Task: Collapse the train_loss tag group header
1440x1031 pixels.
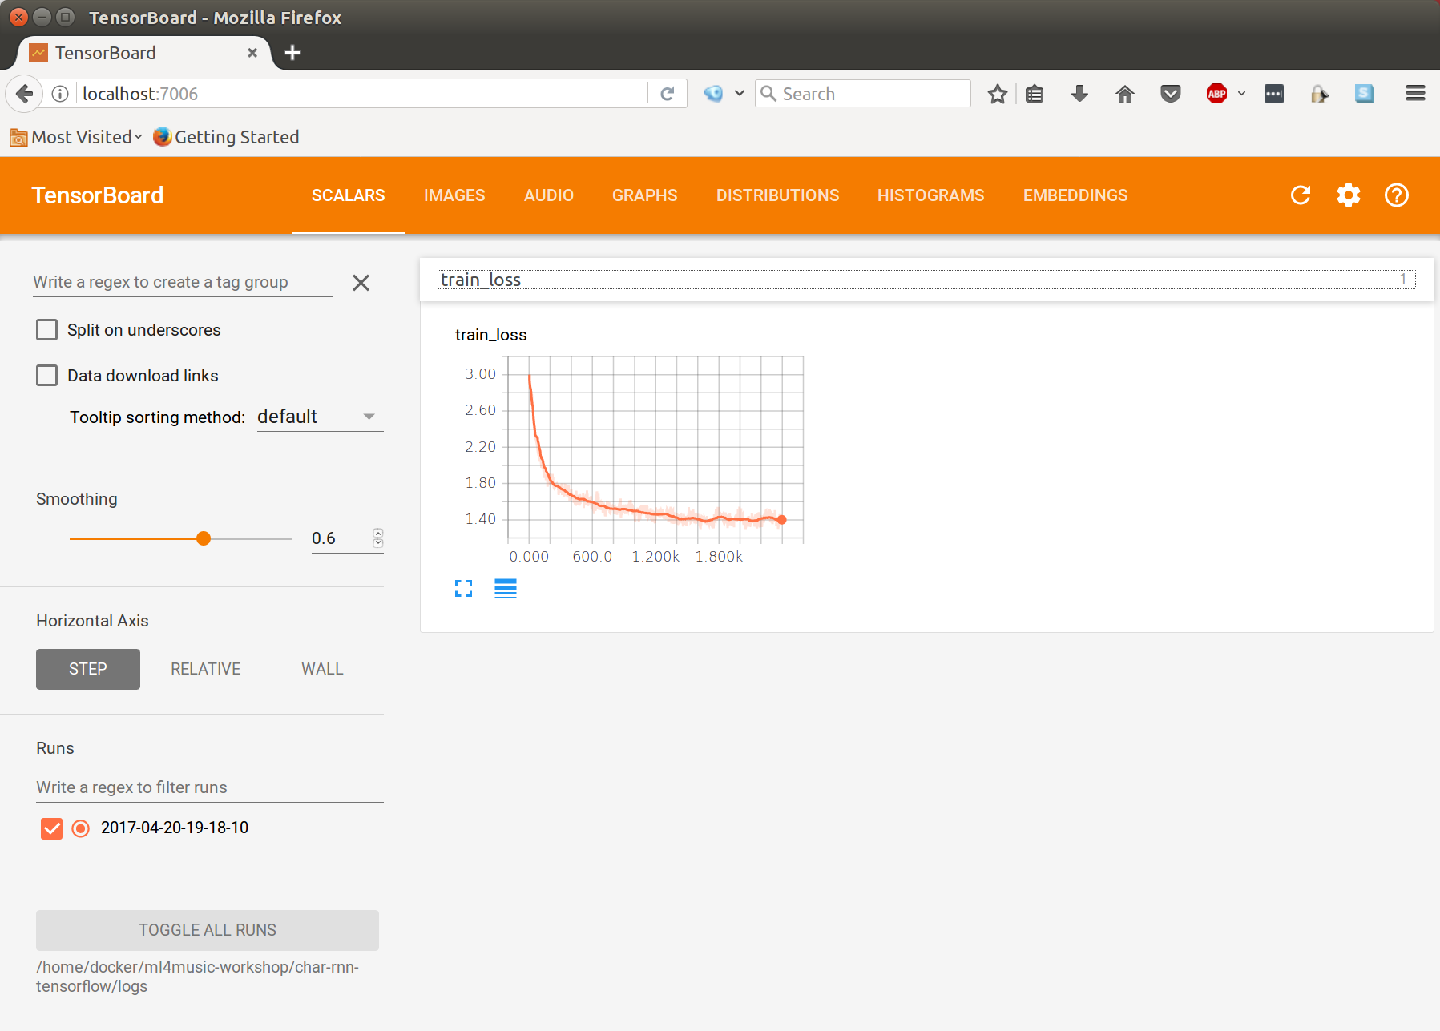Action: pyautogui.click(x=926, y=280)
